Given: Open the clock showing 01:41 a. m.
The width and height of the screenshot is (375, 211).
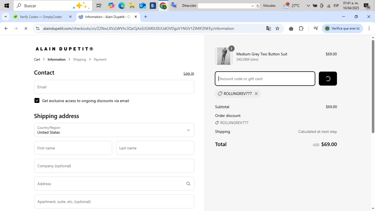Looking at the screenshot, I should pos(351,6).
